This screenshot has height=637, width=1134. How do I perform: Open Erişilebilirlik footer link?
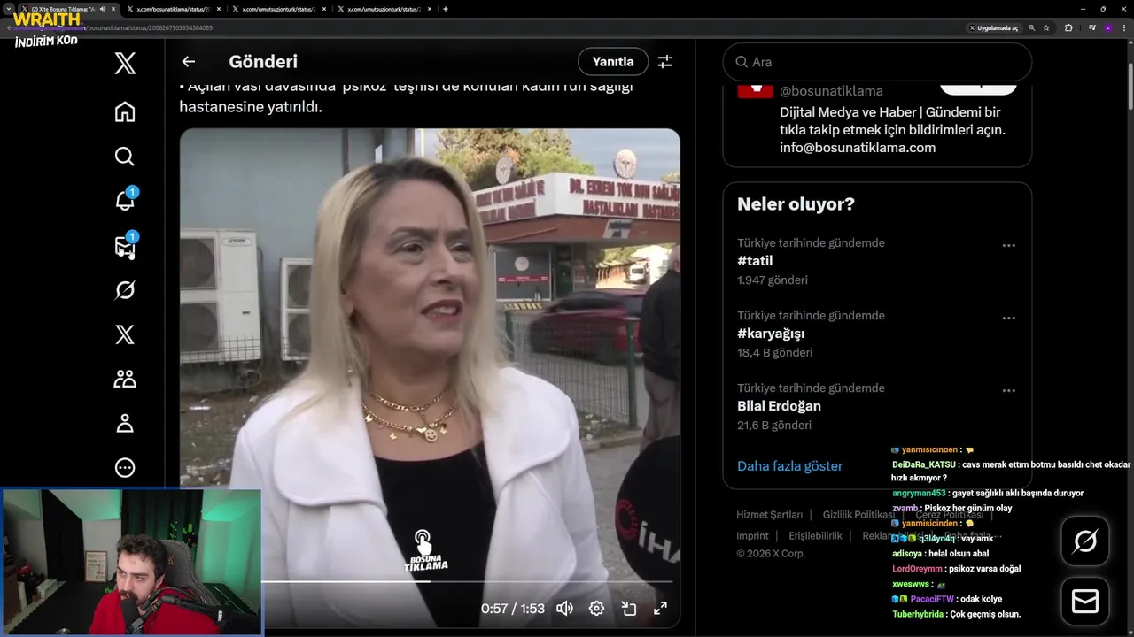click(815, 536)
